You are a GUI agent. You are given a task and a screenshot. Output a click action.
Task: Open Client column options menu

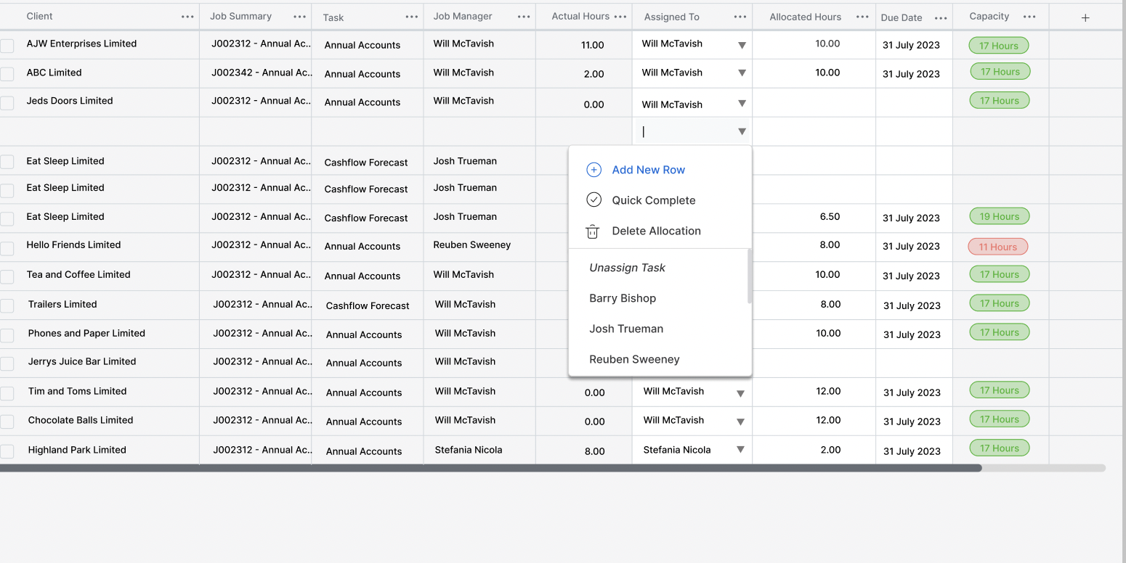point(187,17)
